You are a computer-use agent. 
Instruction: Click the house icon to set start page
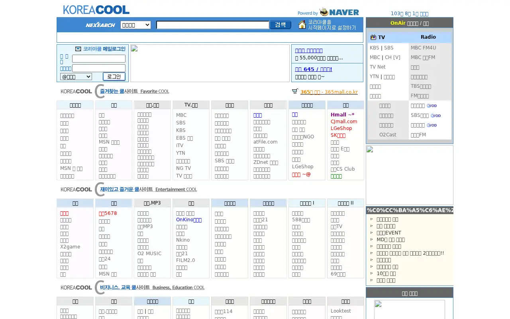(x=302, y=25)
